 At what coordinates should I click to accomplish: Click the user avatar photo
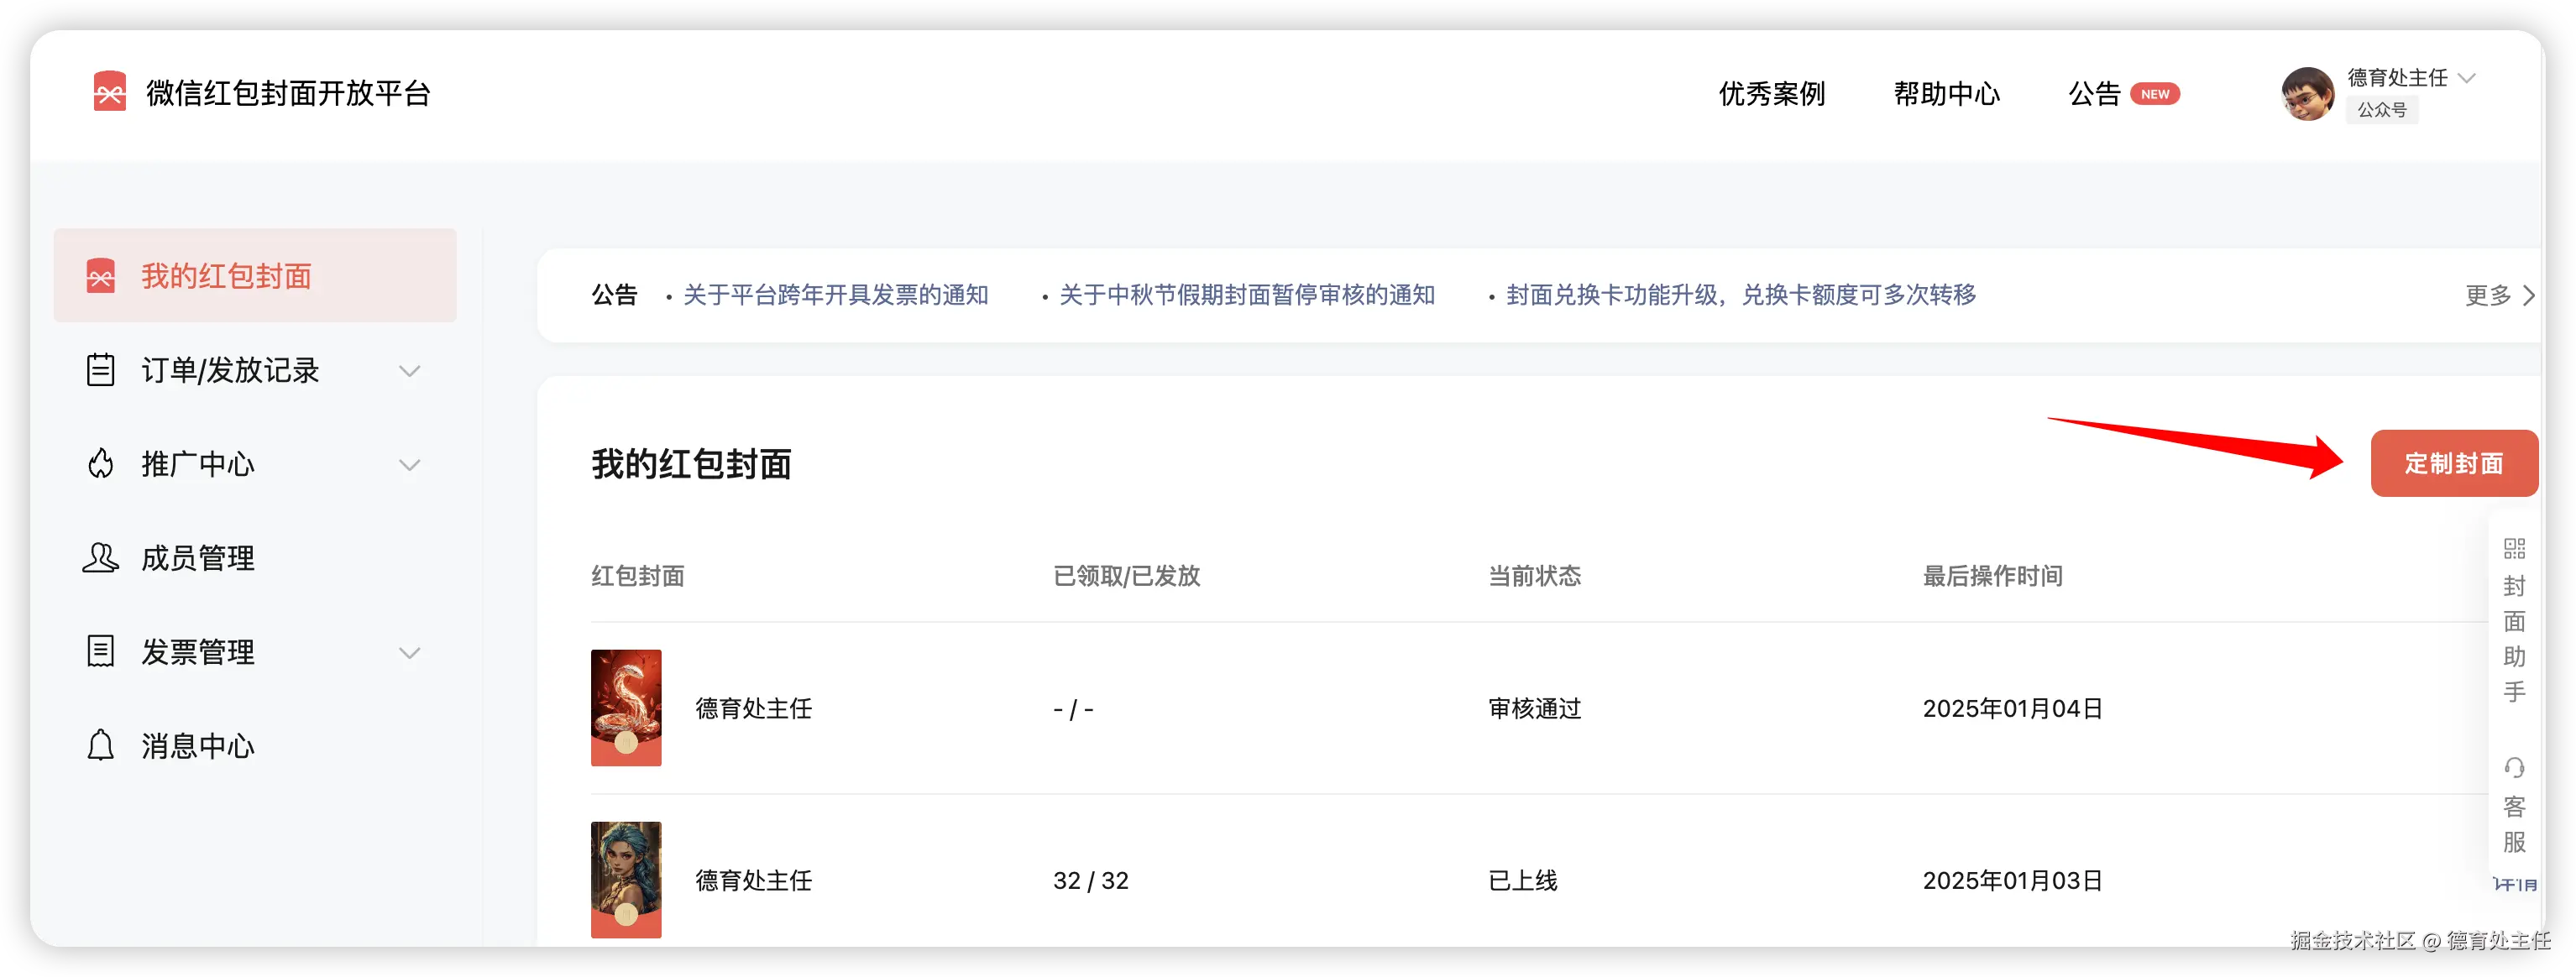coord(2307,94)
